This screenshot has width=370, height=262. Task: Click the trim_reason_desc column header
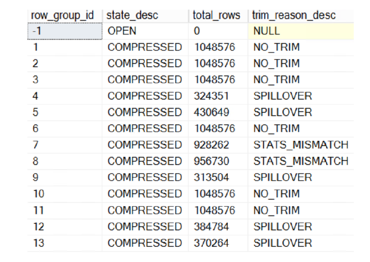pyautogui.click(x=301, y=16)
